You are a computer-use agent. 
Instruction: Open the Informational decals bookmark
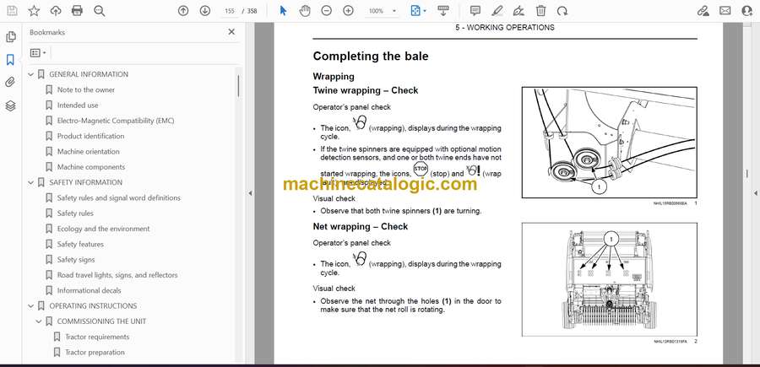click(90, 290)
